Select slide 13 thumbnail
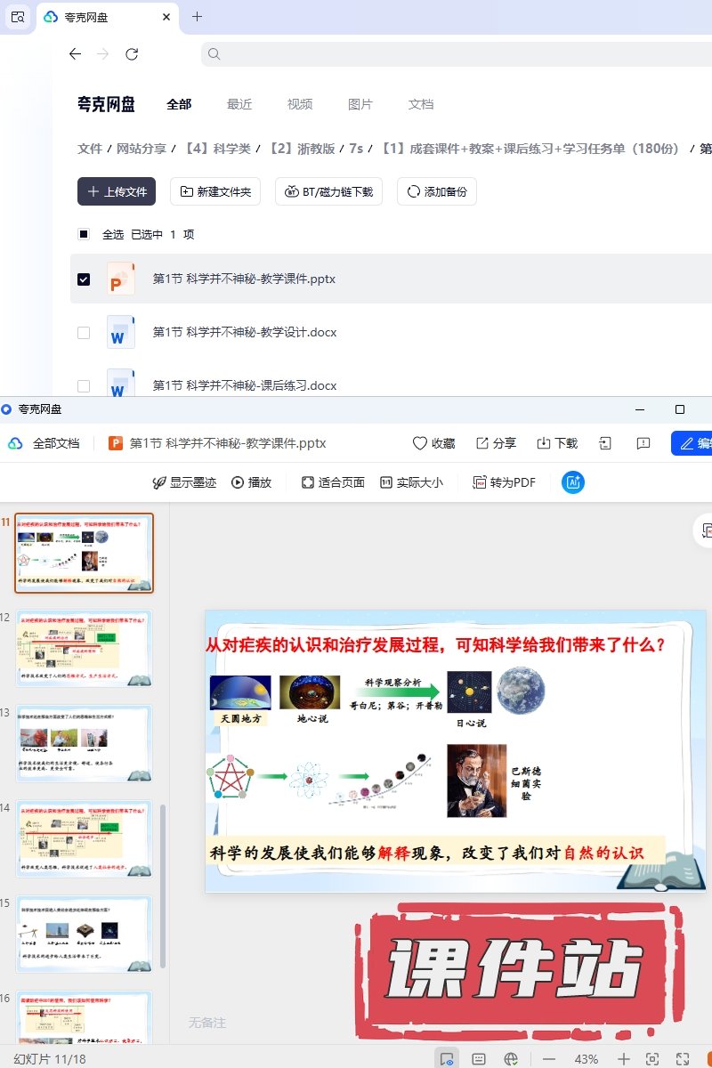Image resolution: width=712 pixels, height=1068 pixels. [85, 743]
